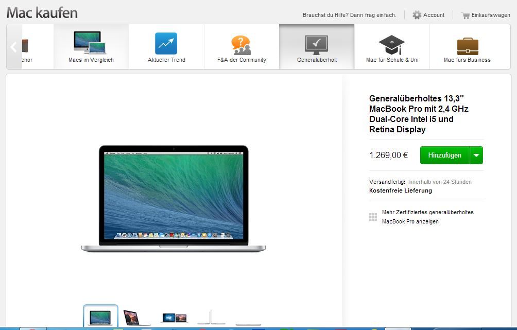
Task: Open the Einkaufswagen cart icon
Action: click(x=466, y=15)
